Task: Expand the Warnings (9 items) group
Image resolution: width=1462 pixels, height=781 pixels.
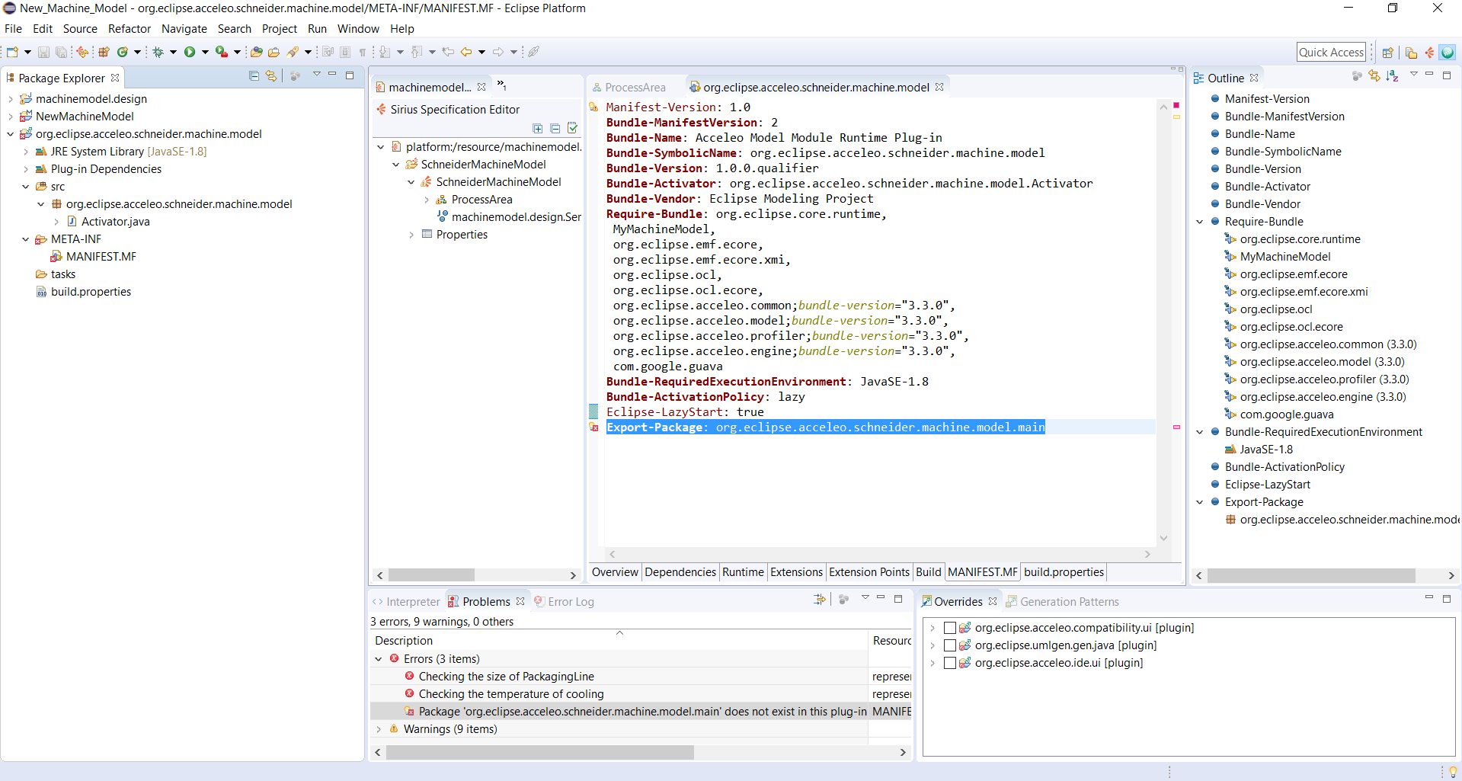Action: coord(379,729)
